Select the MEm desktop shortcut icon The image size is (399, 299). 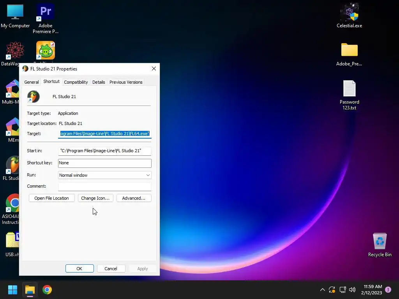click(12, 127)
